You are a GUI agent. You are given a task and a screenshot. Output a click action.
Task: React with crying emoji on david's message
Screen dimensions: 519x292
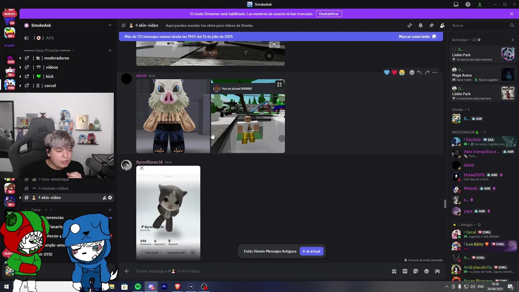point(402,72)
